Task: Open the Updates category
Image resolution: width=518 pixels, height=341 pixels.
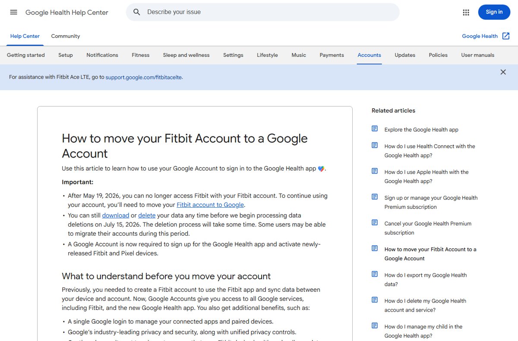Action: [405, 55]
